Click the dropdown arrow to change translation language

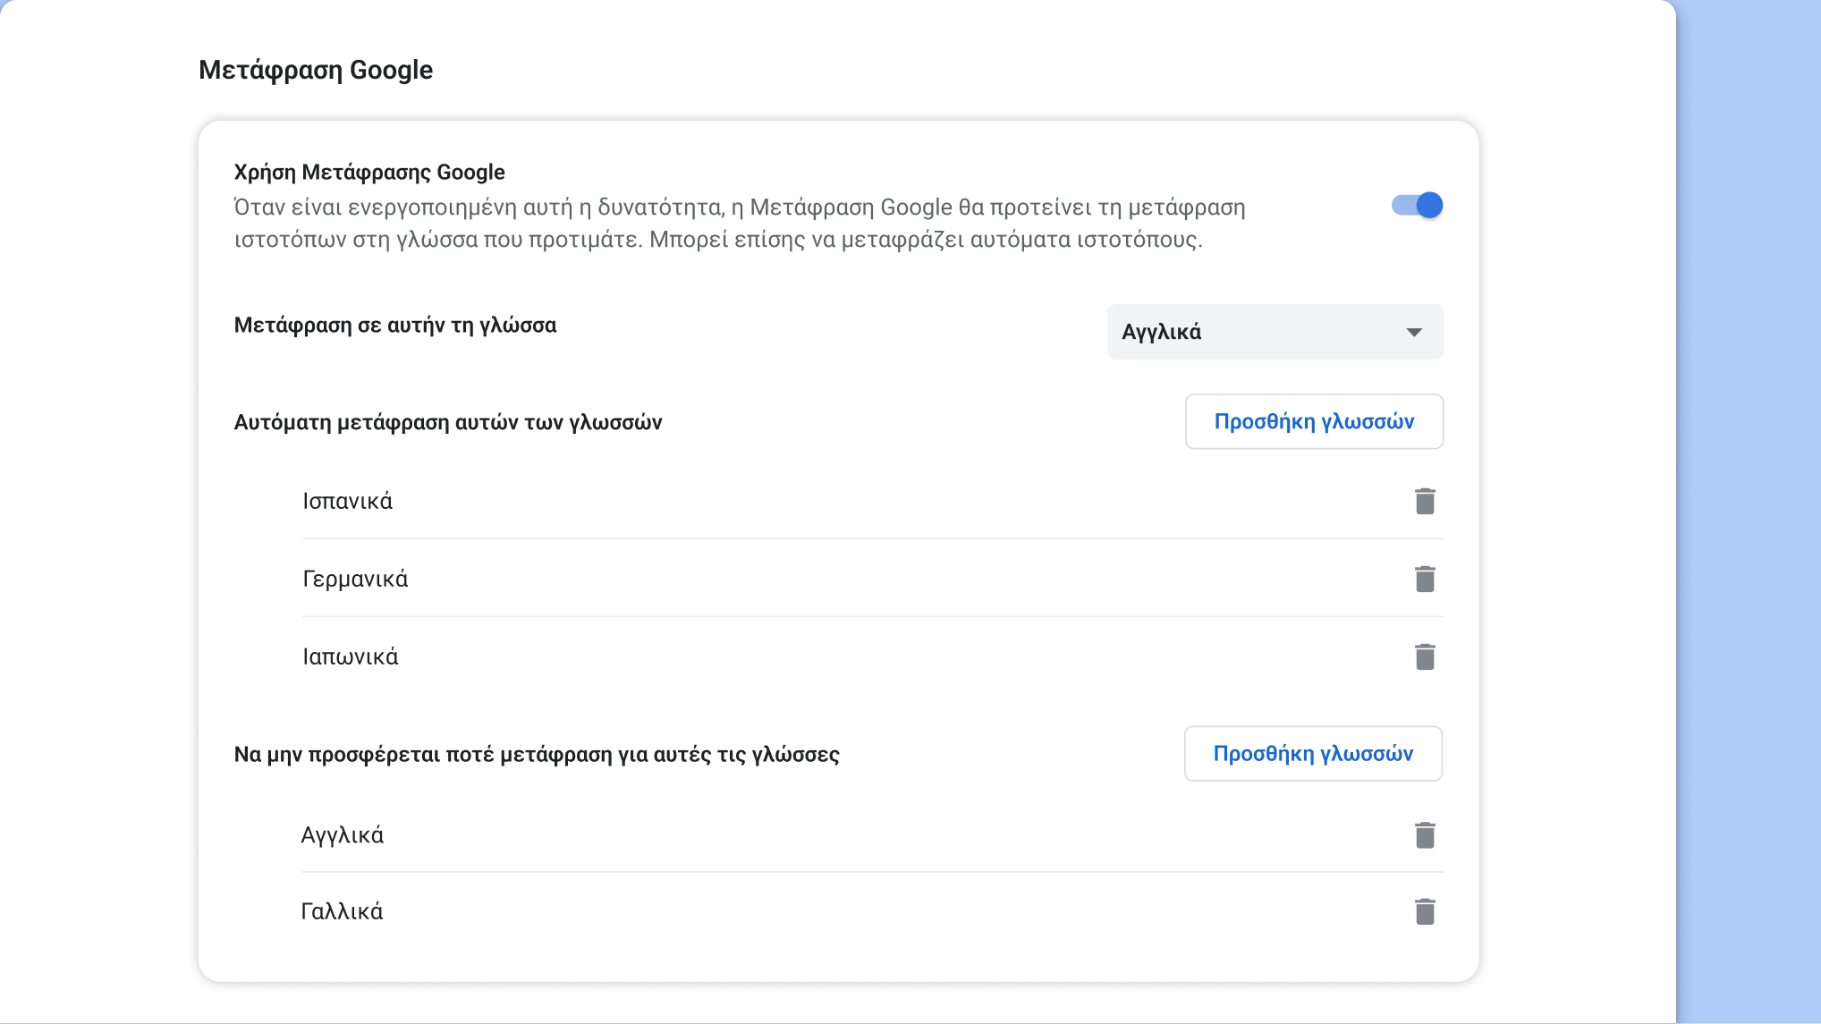click(x=1414, y=332)
